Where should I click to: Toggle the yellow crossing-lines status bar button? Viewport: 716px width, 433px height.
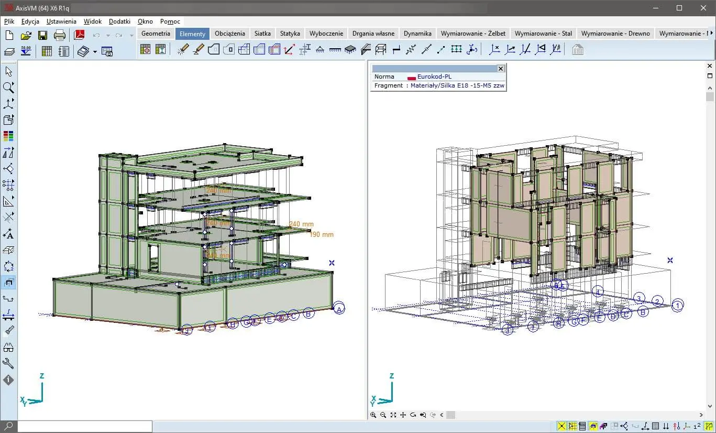pyautogui.click(x=561, y=426)
